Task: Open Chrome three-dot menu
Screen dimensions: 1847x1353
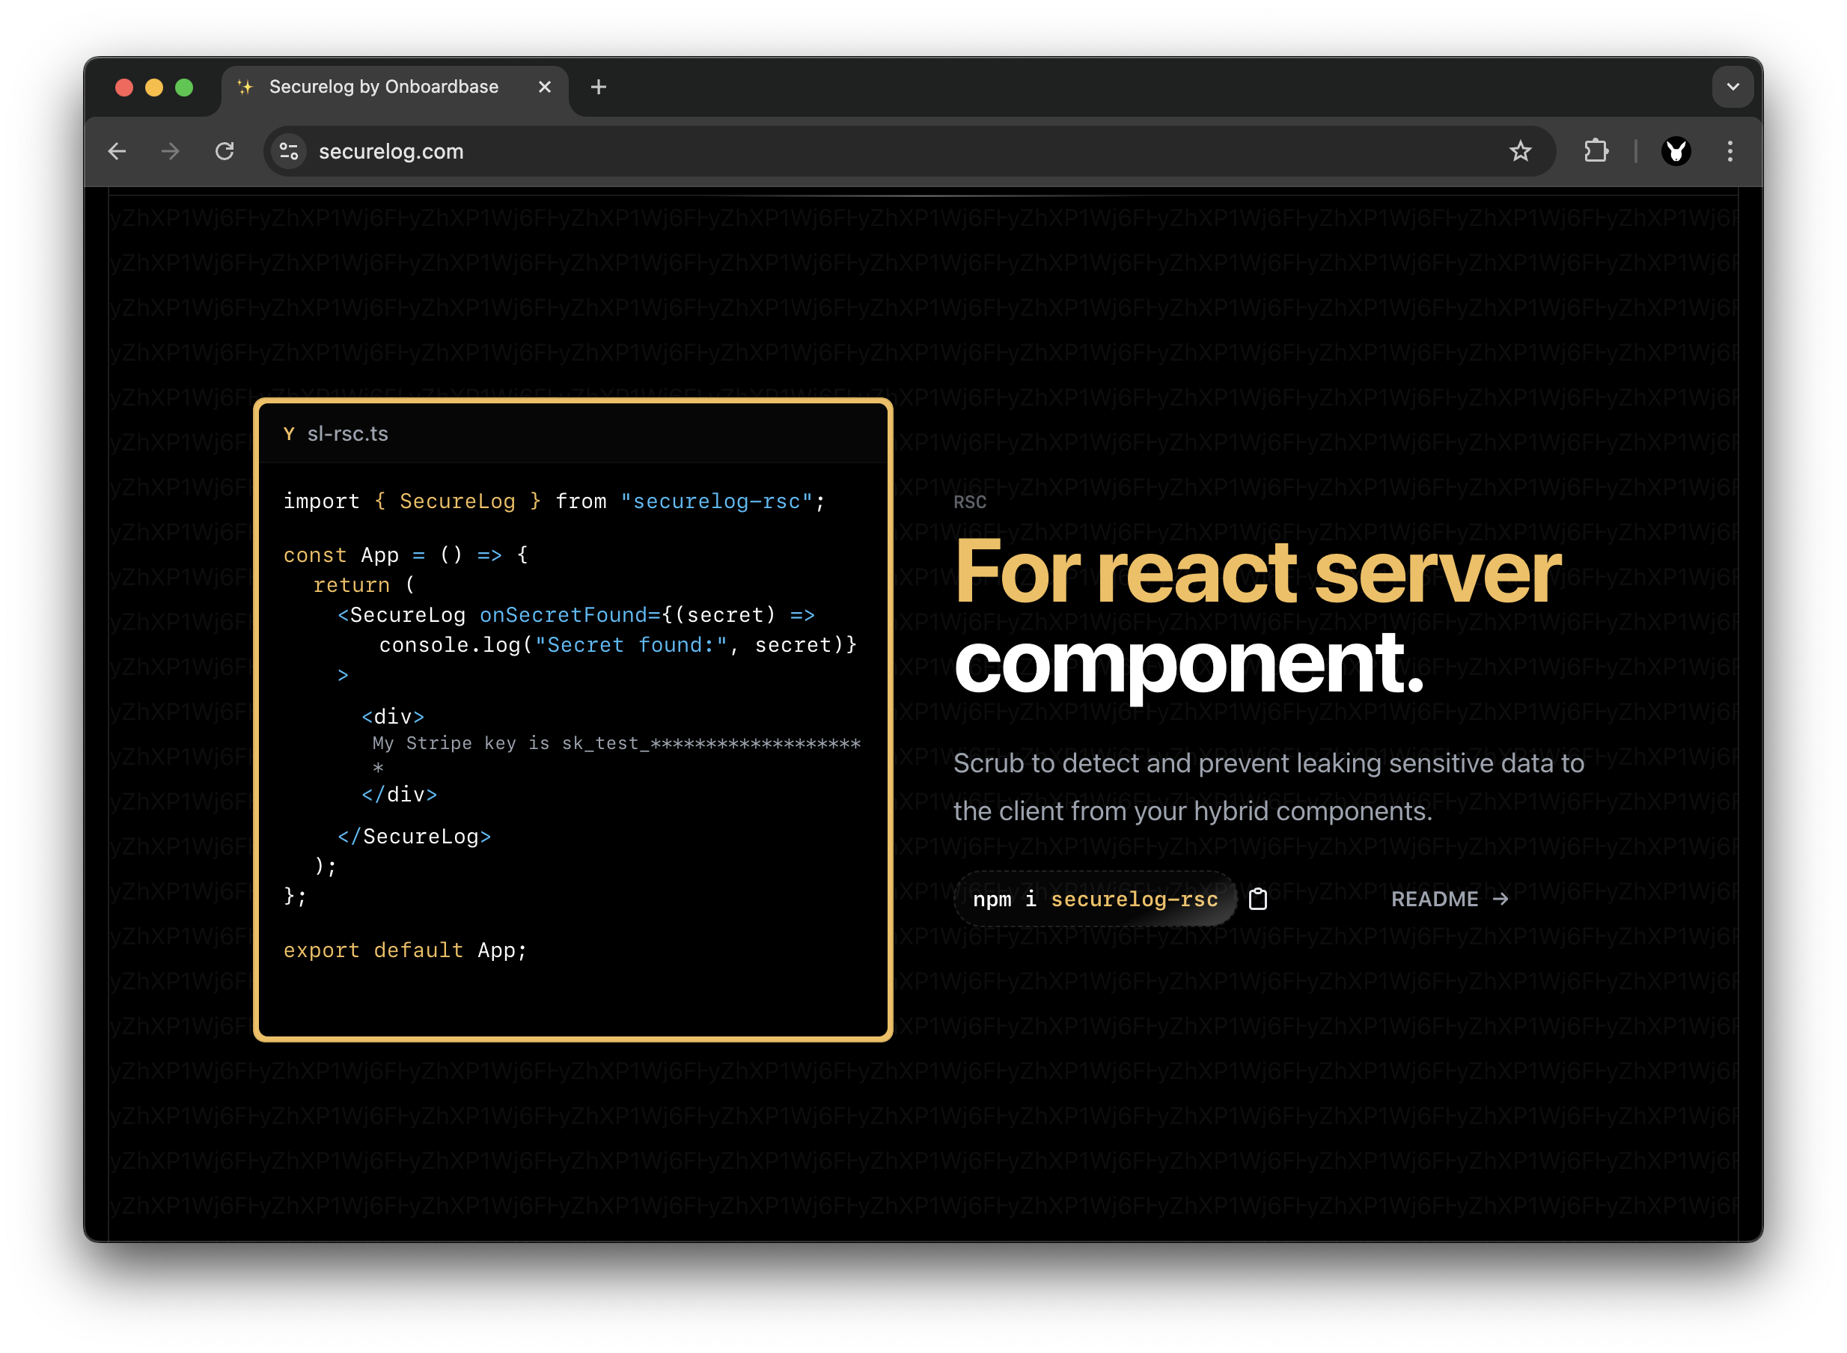Action: (x=1730, y=151)
